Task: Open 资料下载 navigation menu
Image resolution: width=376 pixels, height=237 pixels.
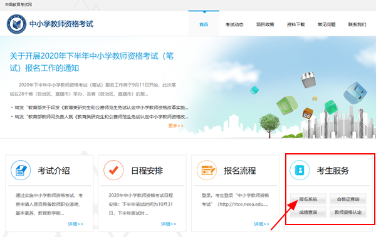Action: click(x=296, y=24)
